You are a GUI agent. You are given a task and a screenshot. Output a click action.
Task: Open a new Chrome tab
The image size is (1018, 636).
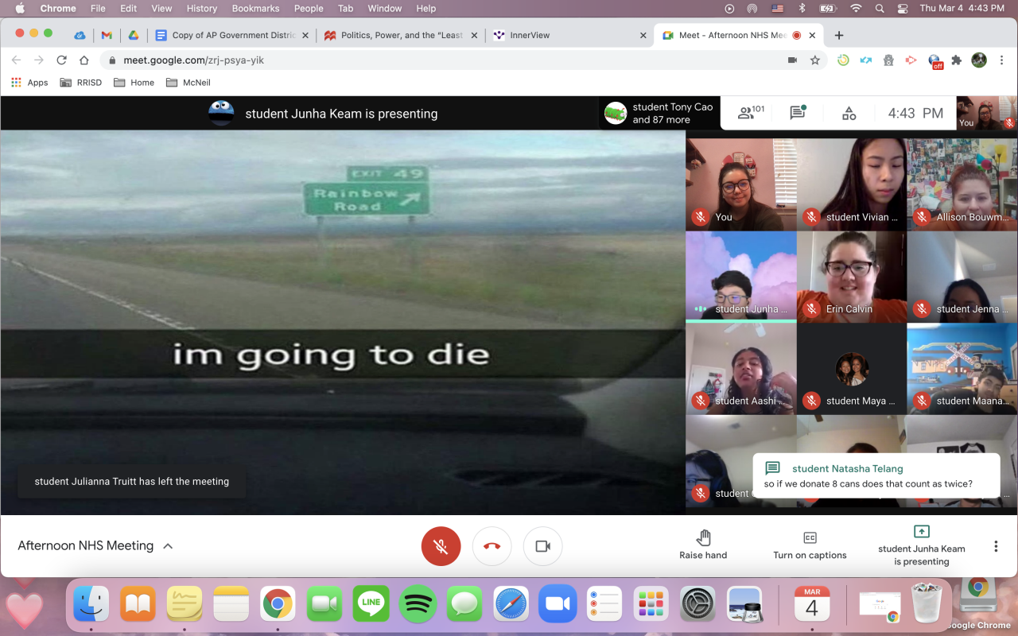pos(838,35)
